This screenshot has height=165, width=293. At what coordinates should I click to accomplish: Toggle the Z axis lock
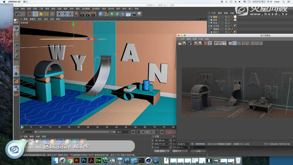click(x=70, y=14)
